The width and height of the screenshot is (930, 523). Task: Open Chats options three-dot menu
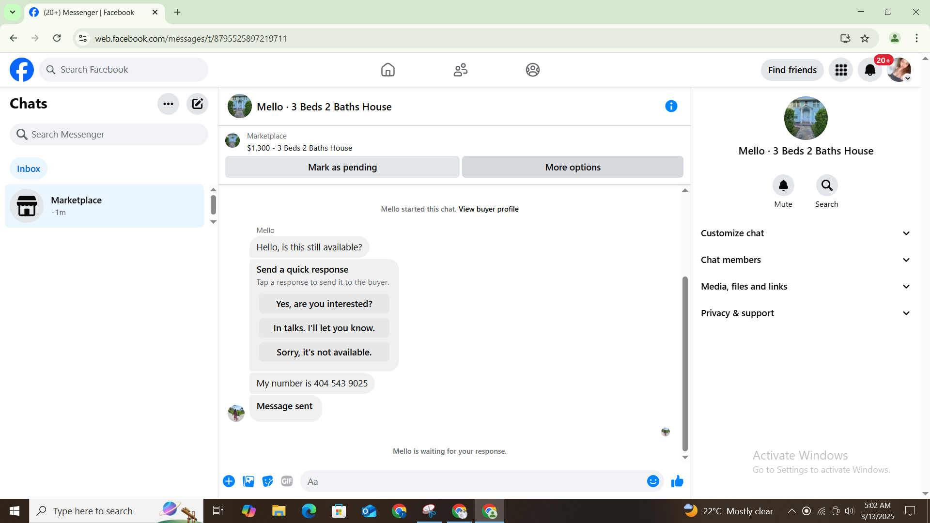[x=168, y=104]
